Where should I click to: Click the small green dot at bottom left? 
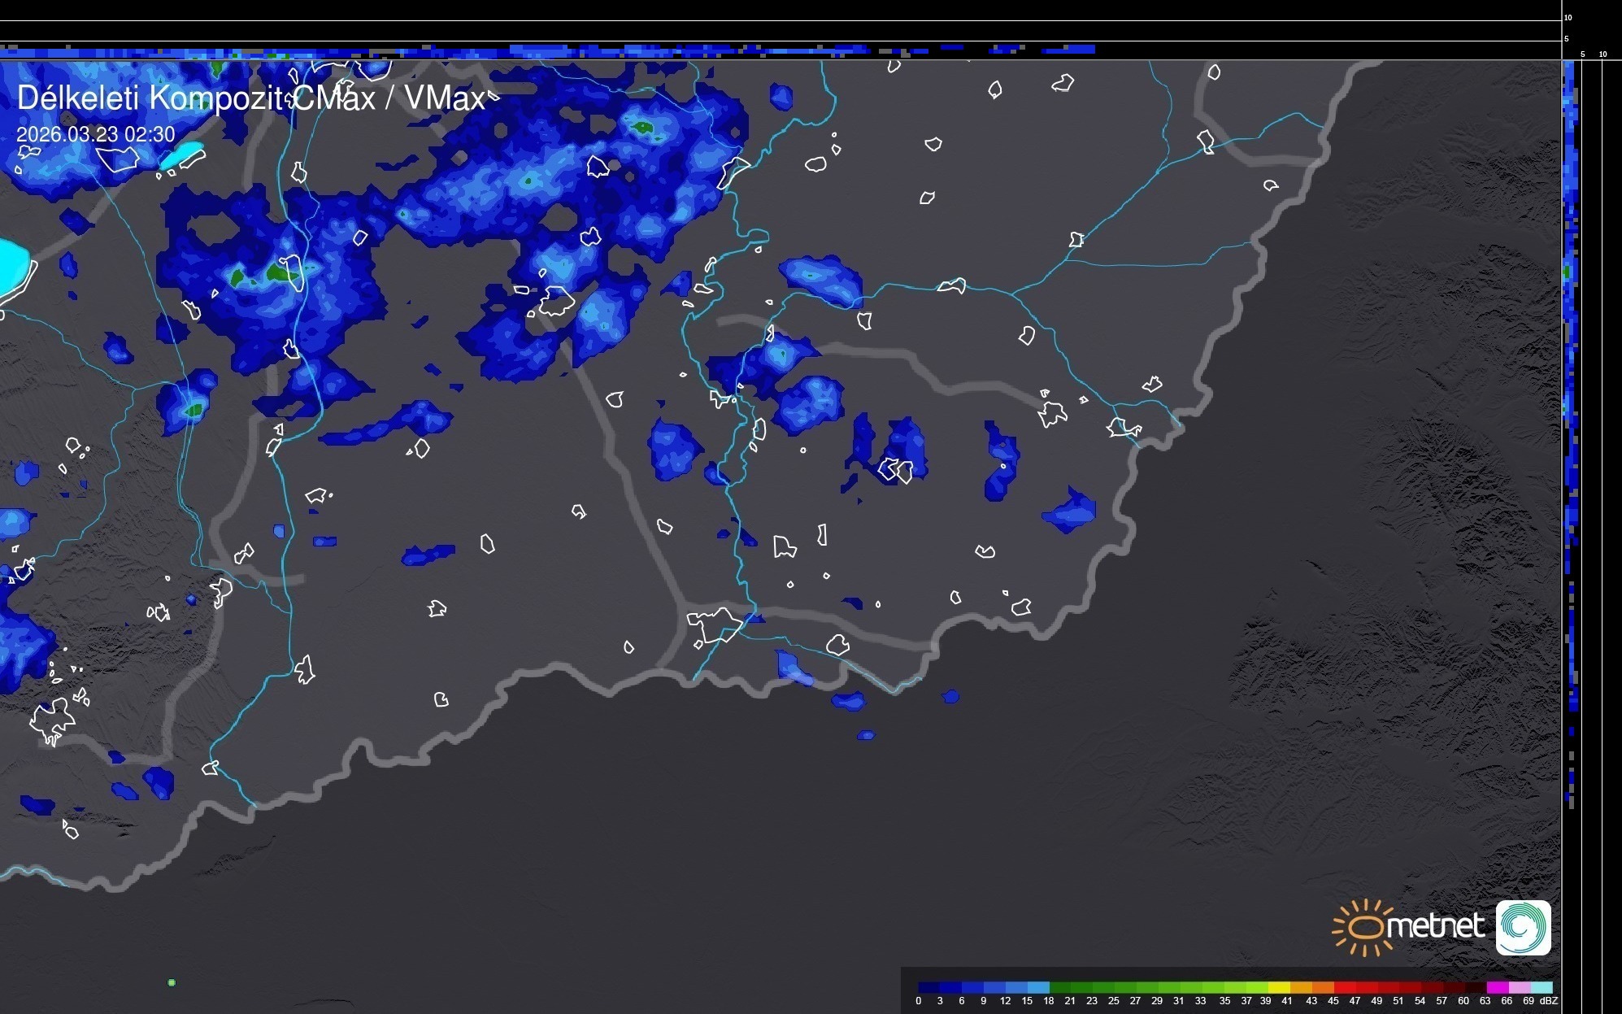[172, 982]
